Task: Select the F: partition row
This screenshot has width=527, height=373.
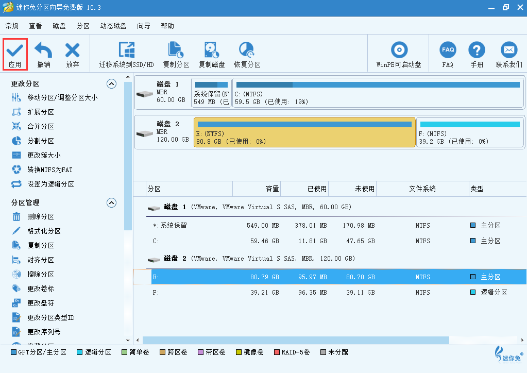Action: pyautogui.click(x=330, y=292)
